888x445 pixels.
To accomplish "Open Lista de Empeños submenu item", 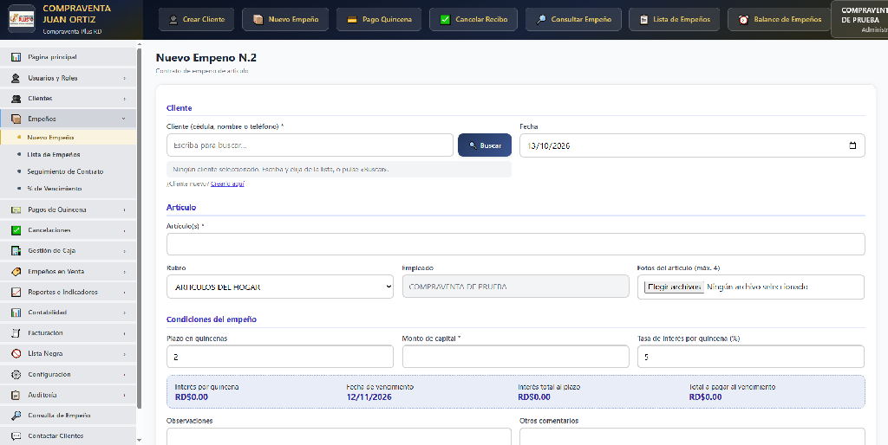I will [54, 154].
